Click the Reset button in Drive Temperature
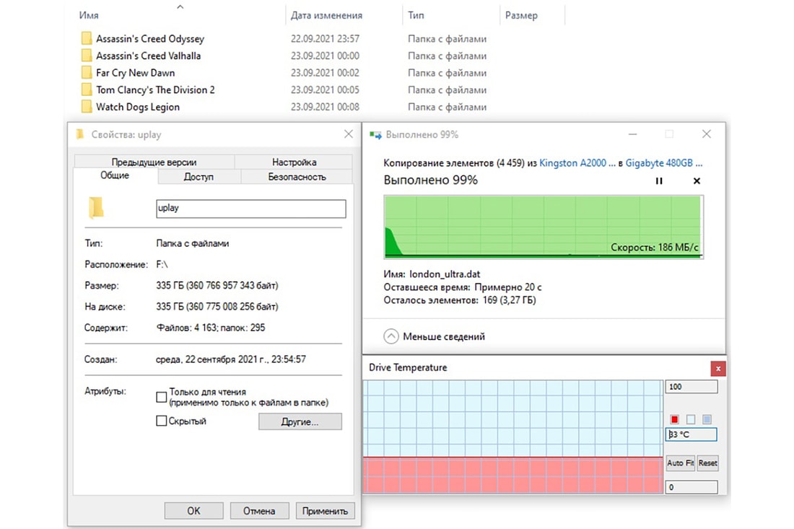This screenshot has height=529, width=794. [x=707, y=463]
